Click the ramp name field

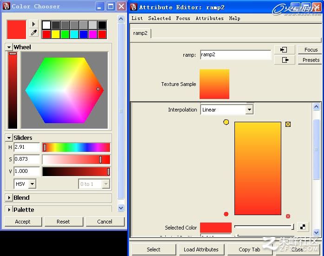click(235, 54)
